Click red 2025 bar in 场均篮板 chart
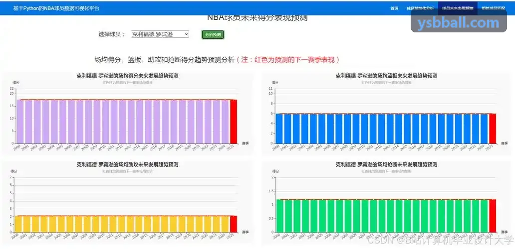 coord(493,128)
